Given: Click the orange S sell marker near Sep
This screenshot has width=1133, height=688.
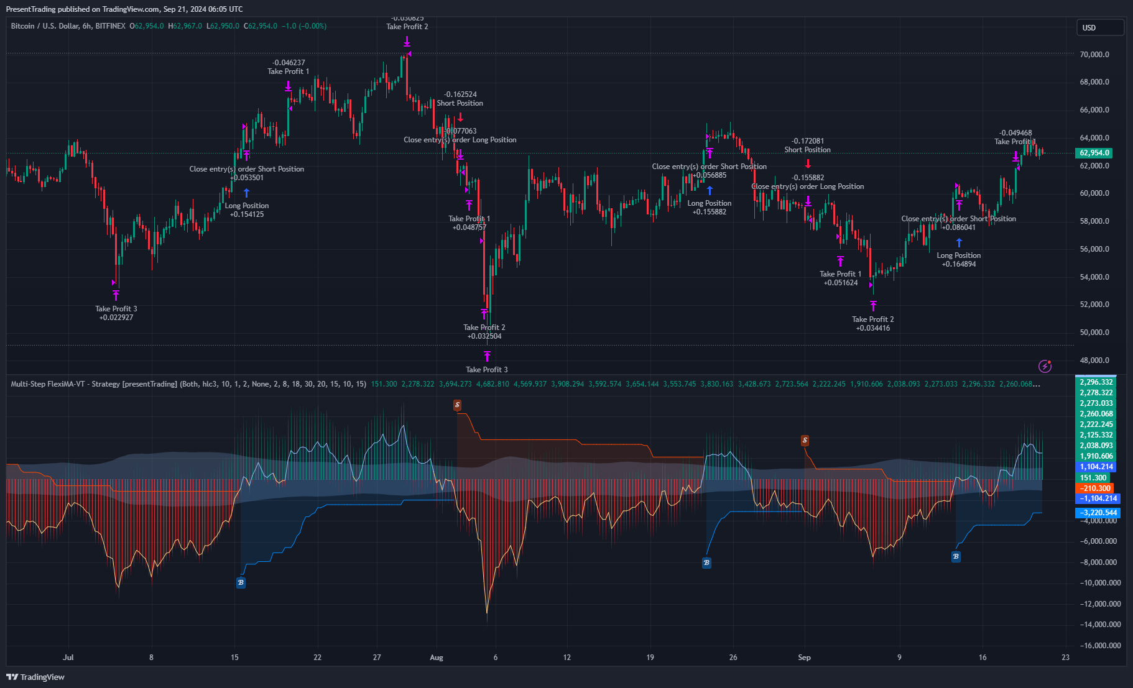Looking at the screenshot, I should click(805, 441).
